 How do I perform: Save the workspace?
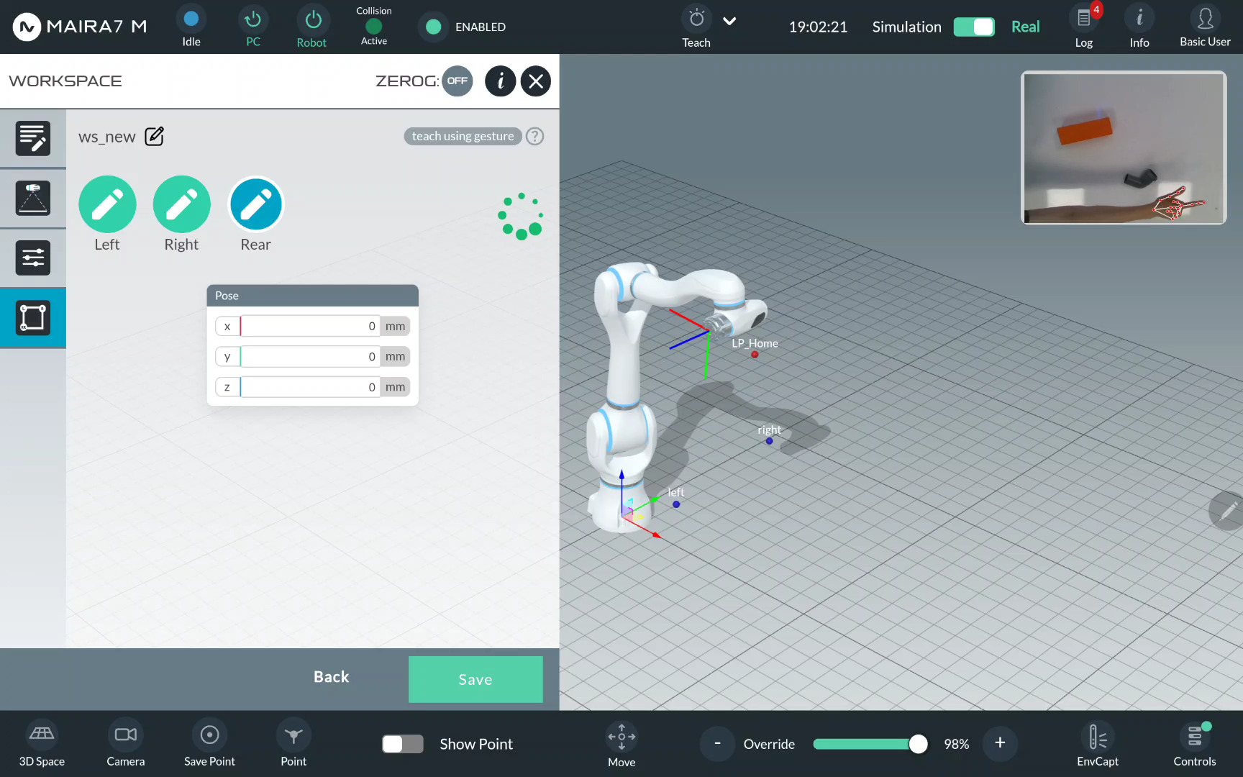click(475, 679)
